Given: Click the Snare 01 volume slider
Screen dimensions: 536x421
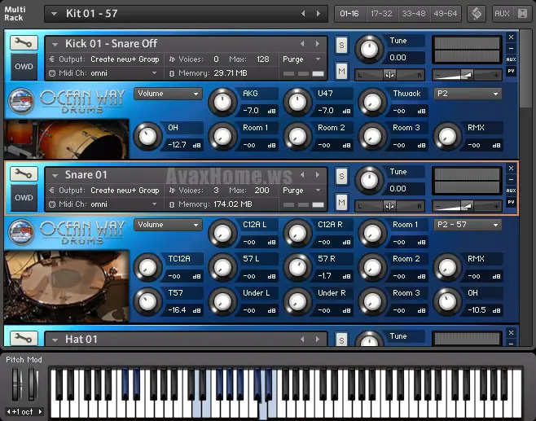Looking at the screenshot, I should (x=467, y=206).
